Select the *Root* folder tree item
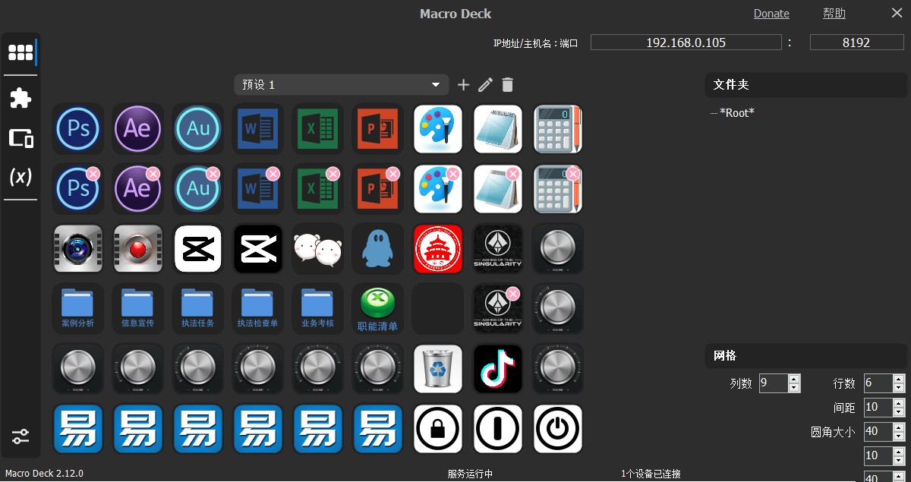This screenshot has height=482, width=911. (736, 113)
